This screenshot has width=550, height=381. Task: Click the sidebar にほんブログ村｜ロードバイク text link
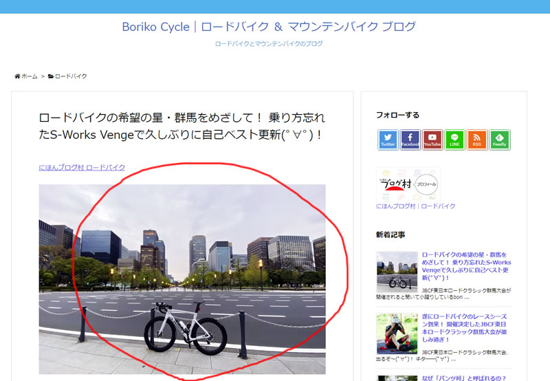coord(416,206)
